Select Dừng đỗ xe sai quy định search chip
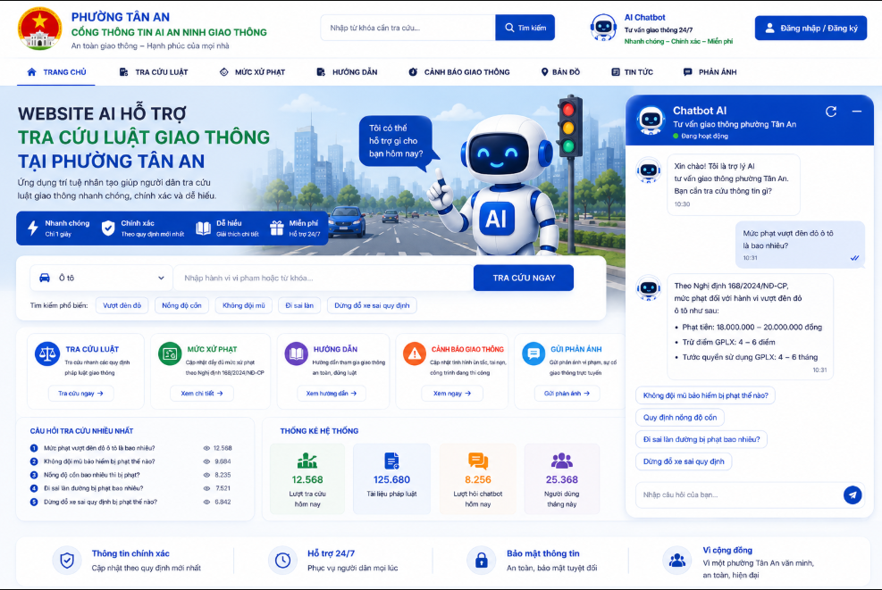 click(x=372, y=305)
